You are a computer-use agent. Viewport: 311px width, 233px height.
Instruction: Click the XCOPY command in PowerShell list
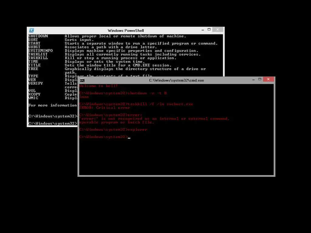pyautogui.click(x=34, y=94)
